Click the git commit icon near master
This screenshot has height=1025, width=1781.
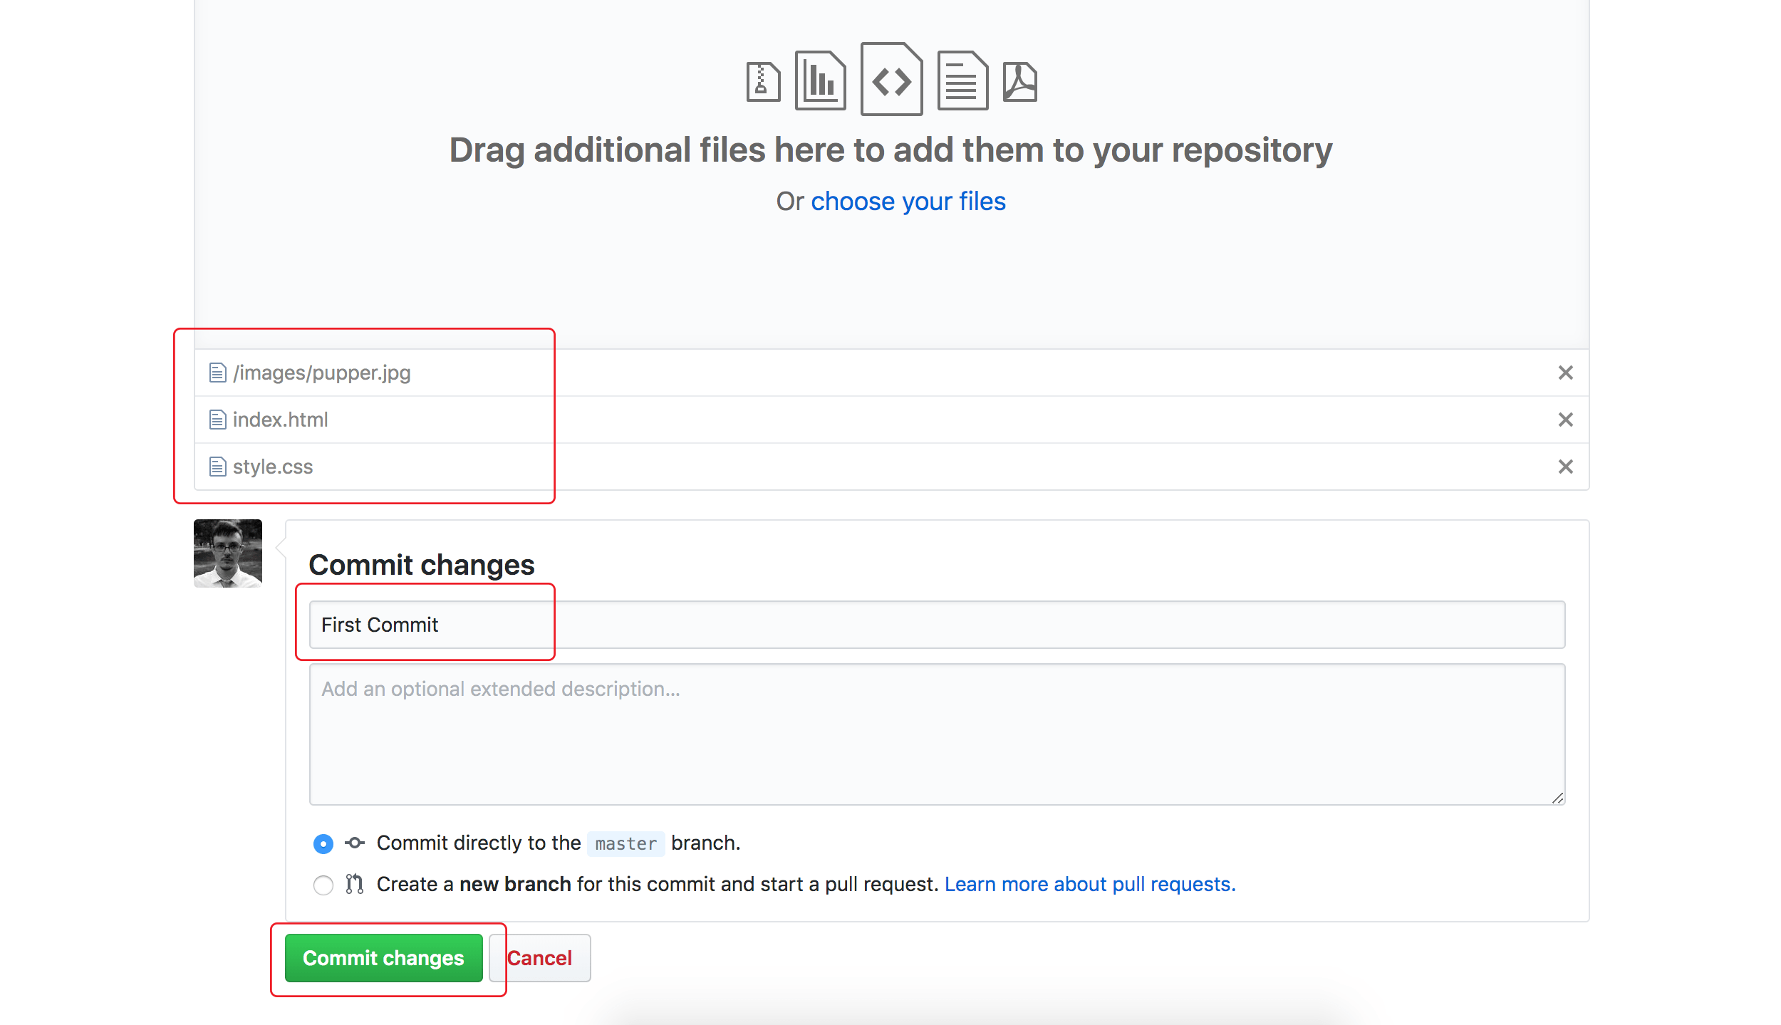355,843
